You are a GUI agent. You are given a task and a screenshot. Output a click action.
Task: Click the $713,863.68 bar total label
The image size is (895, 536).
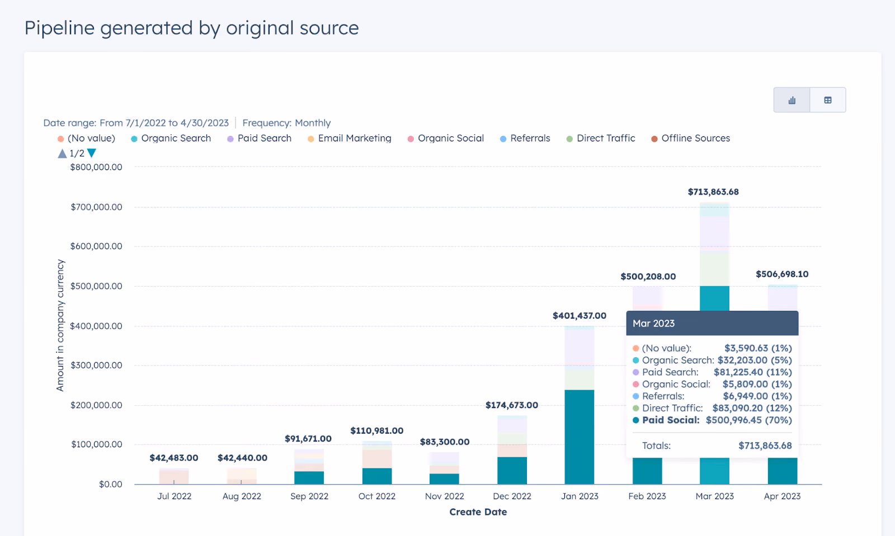pyautogui.click(x=713, y=192)
